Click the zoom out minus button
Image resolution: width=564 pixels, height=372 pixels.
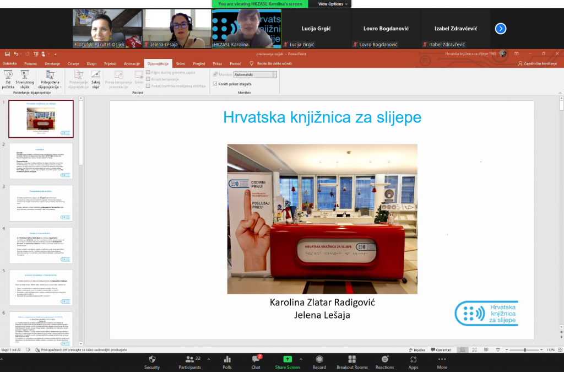point(507,350)
